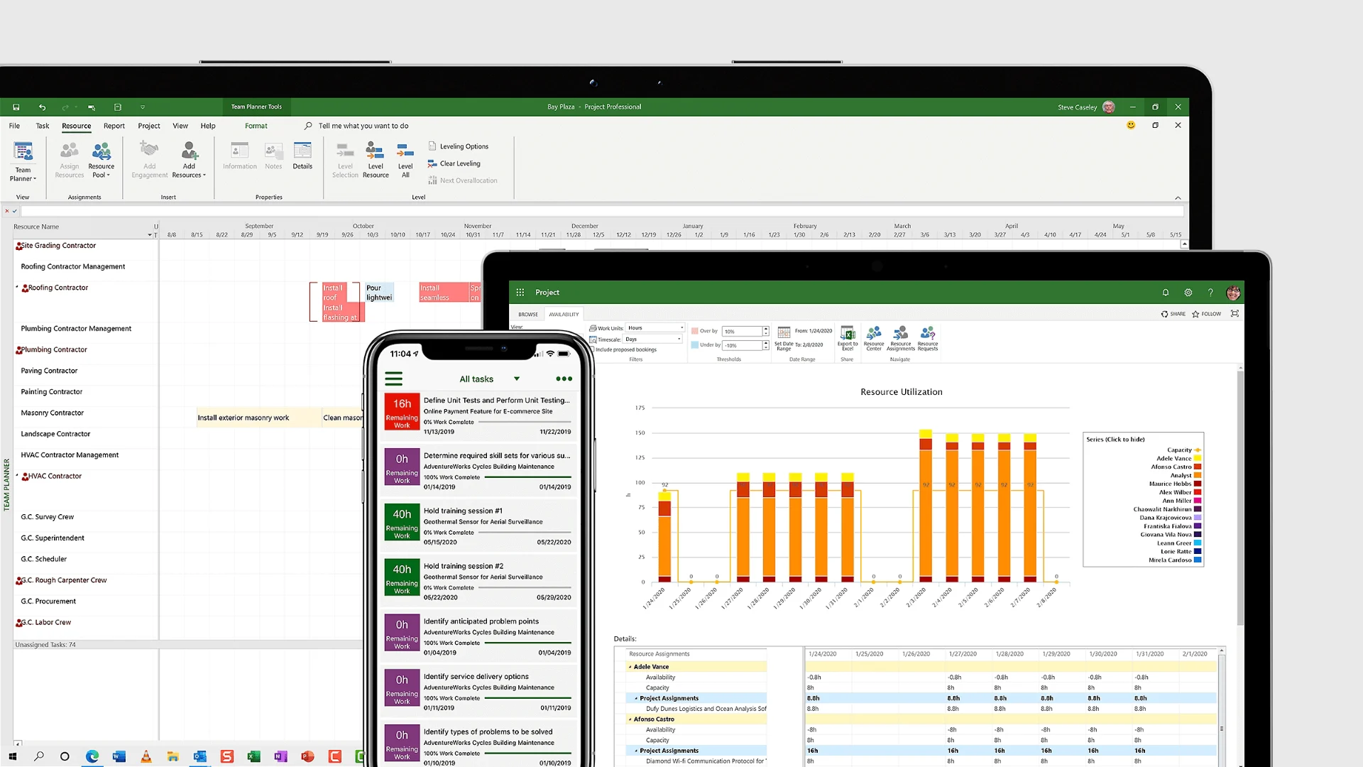Collapse the ribbon with chevron arrow

(x=1178, y=197)
